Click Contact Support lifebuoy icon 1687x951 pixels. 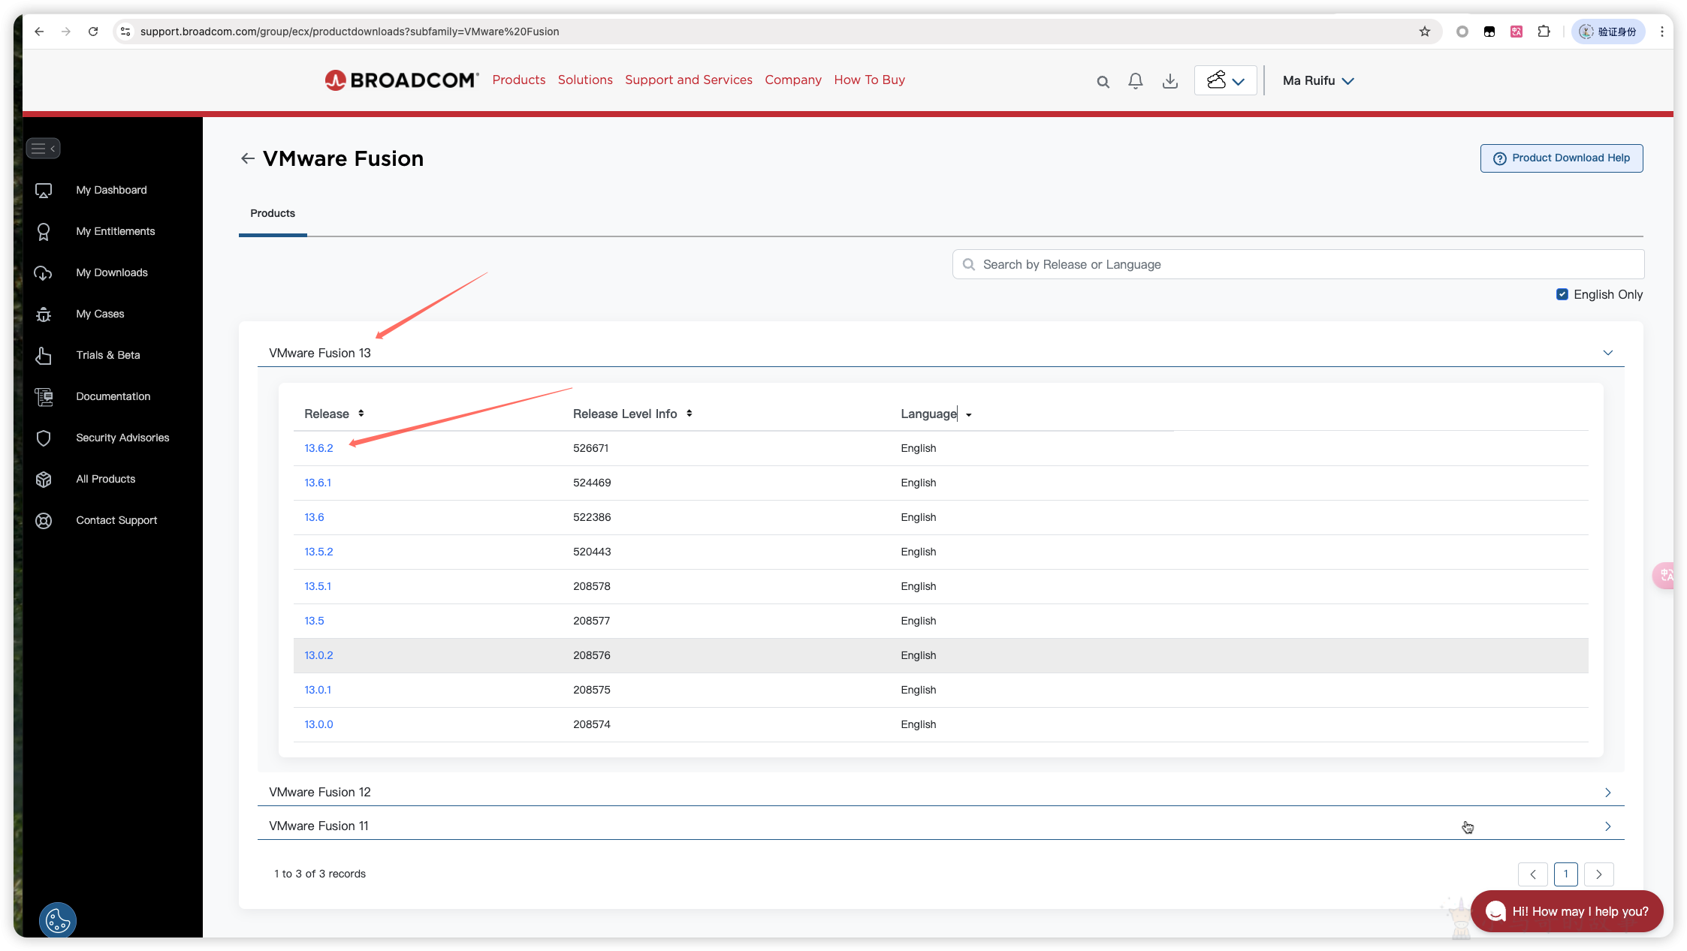coord(44,521)
